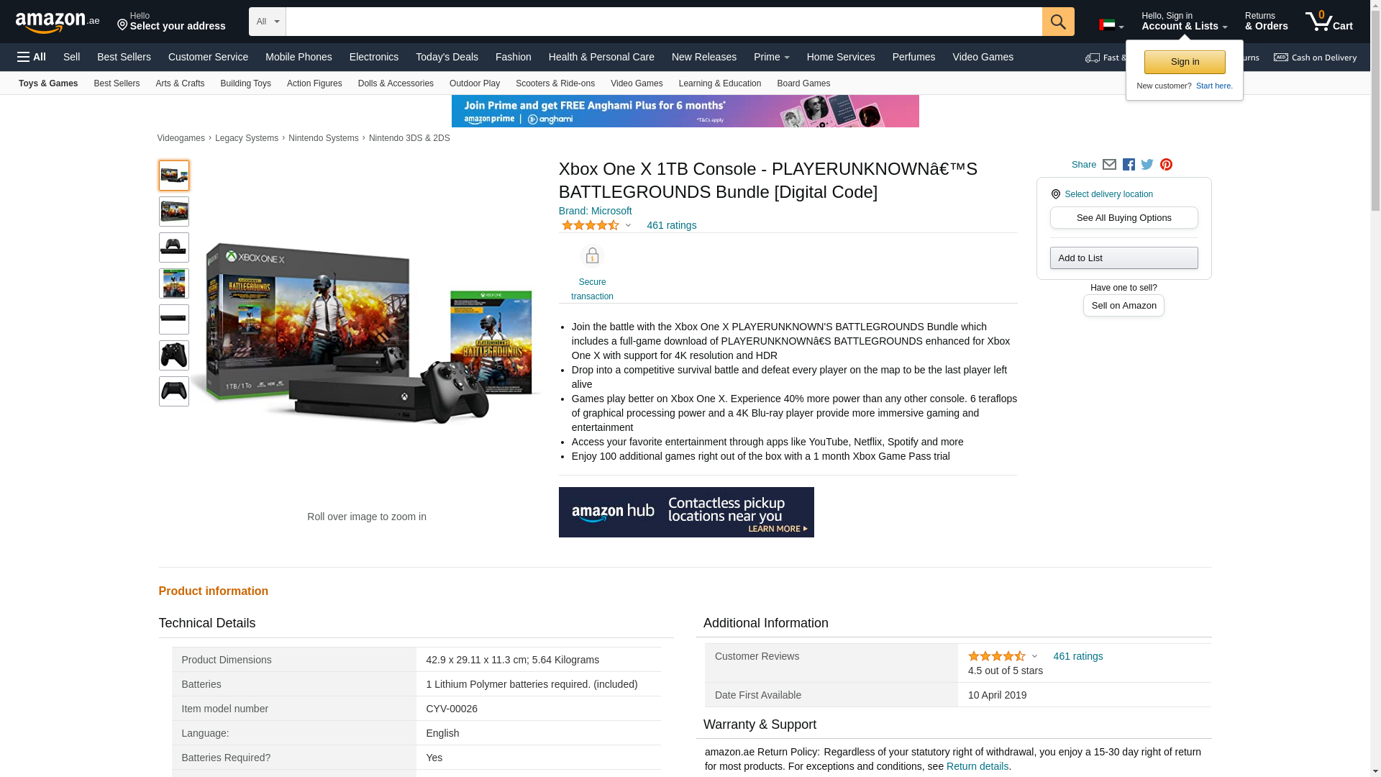Viewport: 1381px width, 777px height.
Task: Click See All Buying Options
Action: [x=1124, y=217]
